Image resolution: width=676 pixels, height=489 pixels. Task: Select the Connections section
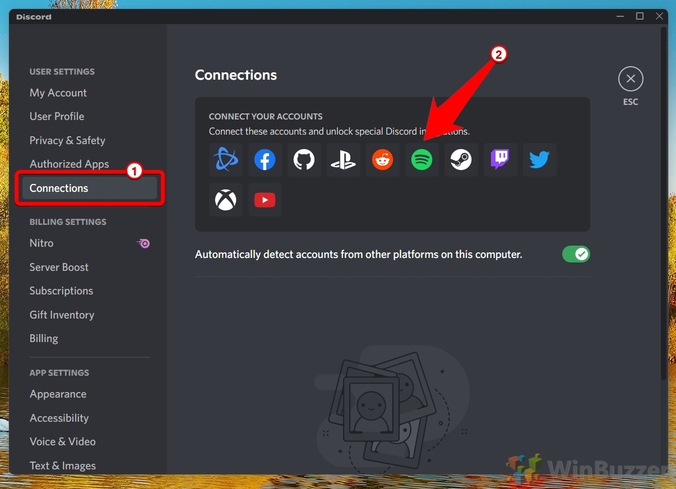pyautogui.click(x=90, y=188)
